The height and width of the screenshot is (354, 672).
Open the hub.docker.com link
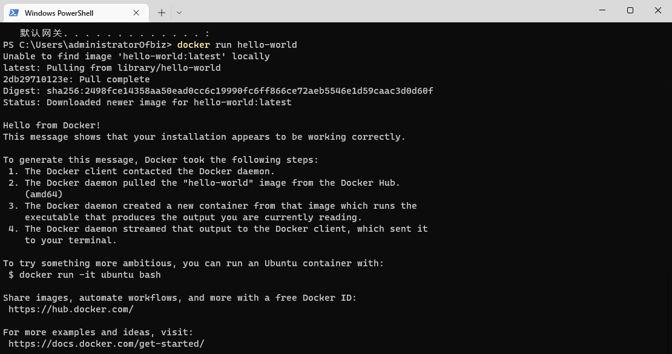[71, 309]
